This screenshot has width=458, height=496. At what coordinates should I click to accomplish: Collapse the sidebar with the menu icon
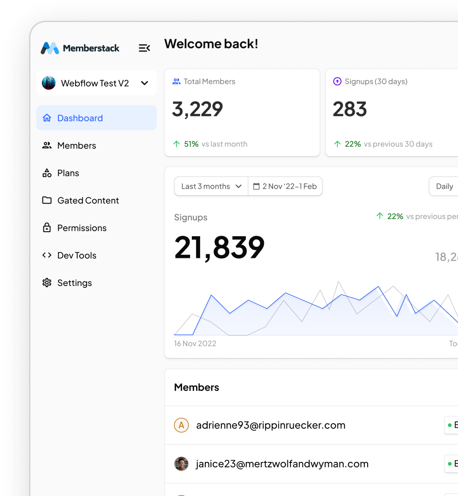coord(144,48)
